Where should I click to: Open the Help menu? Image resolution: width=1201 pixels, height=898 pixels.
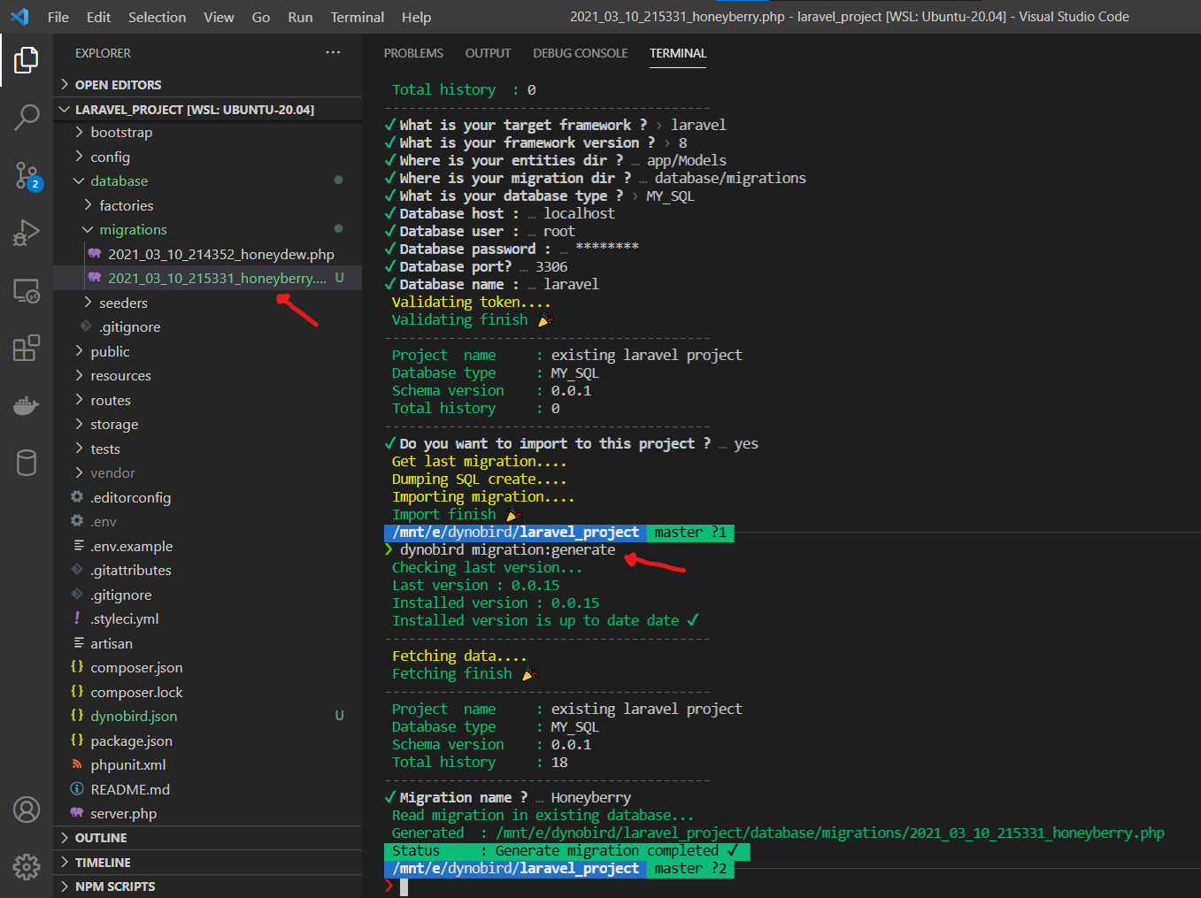coord(416,17)
